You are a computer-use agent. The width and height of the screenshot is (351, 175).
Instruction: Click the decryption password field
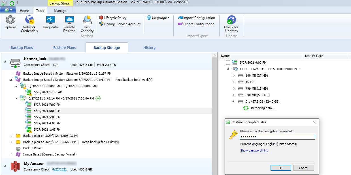click(x=277, y=137)
